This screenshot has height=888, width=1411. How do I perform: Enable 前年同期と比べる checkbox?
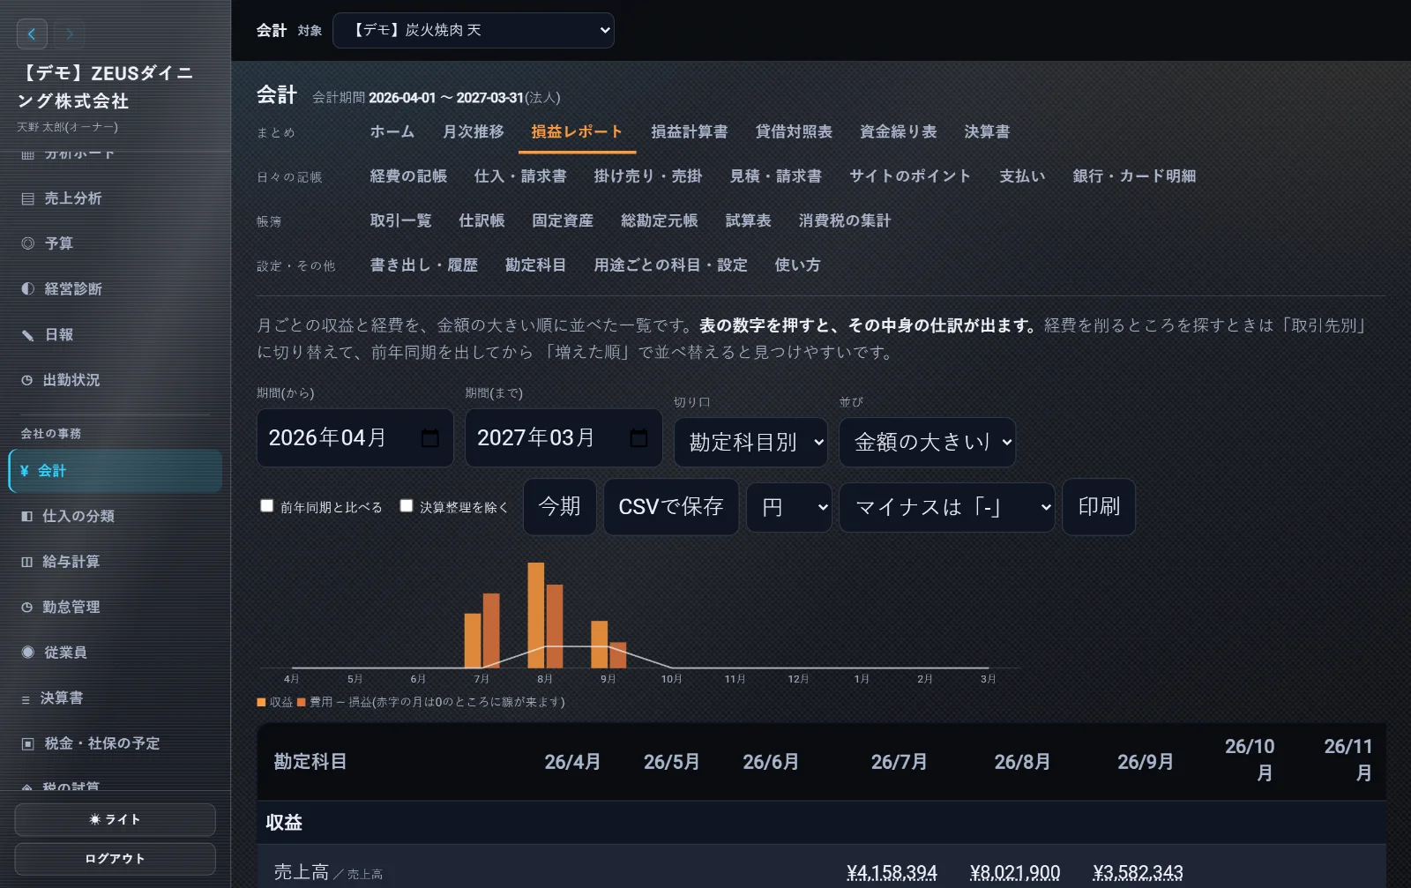[x=266, y=505]
